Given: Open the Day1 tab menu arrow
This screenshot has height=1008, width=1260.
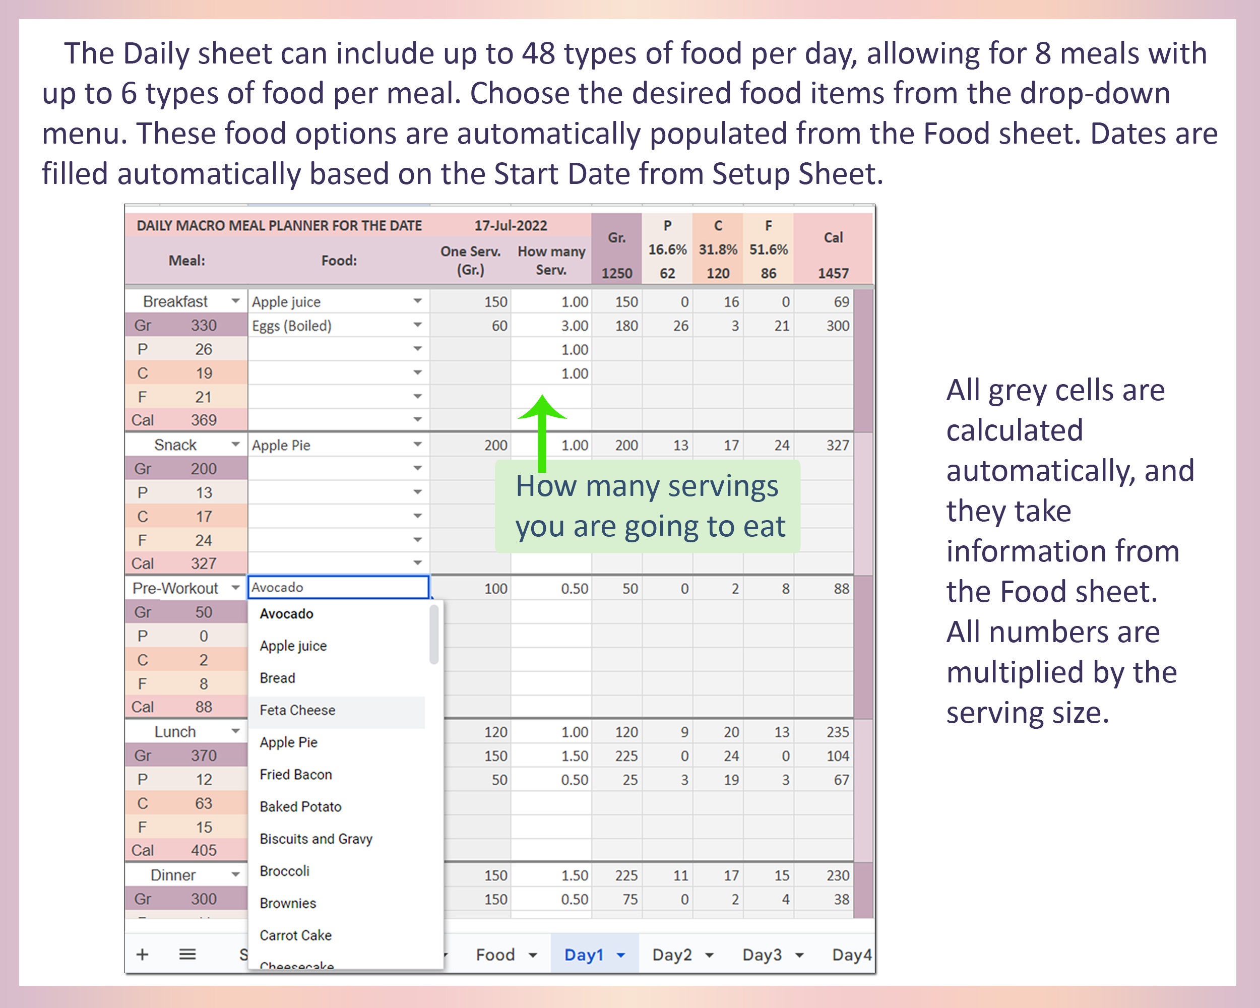Looking at the screenshot, I should point(620,956).
